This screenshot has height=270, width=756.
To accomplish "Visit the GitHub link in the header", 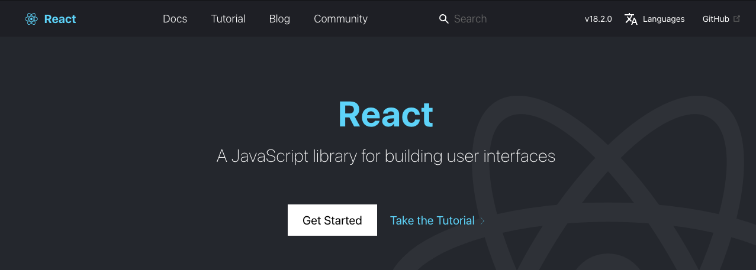I will pos(715,19).
